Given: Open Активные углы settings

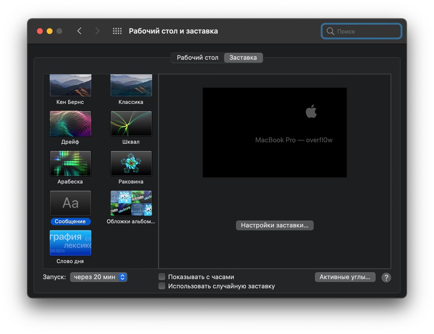Looking at the screenshot, I should coord(345,277).
